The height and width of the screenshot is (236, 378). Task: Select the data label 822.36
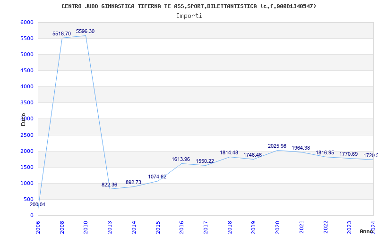tap(109, 185)
